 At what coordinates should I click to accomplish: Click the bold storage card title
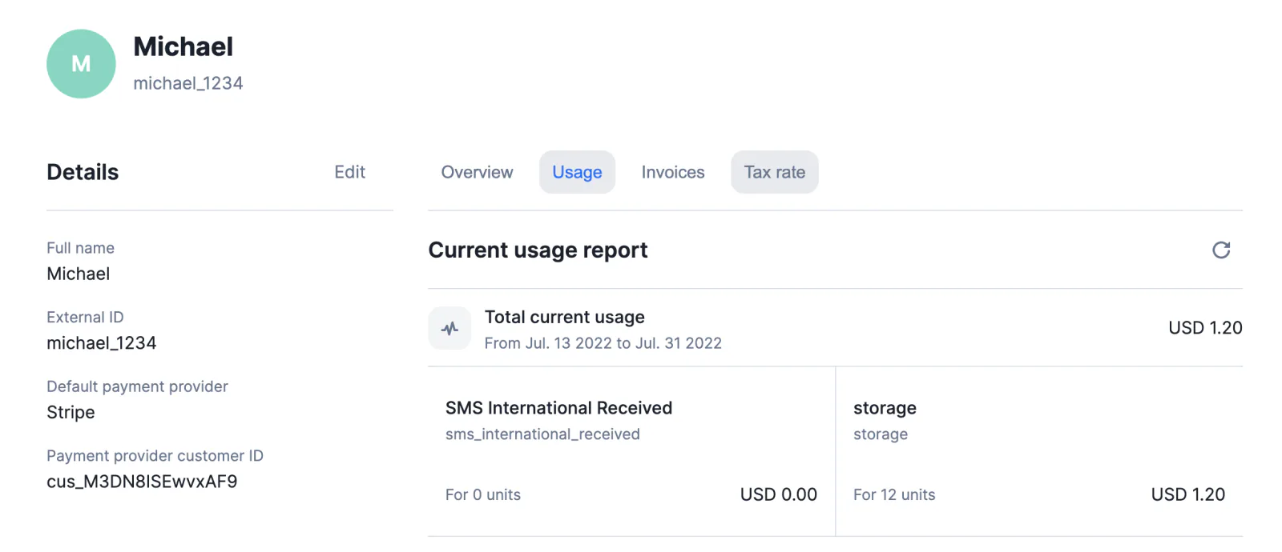point(885,408)
